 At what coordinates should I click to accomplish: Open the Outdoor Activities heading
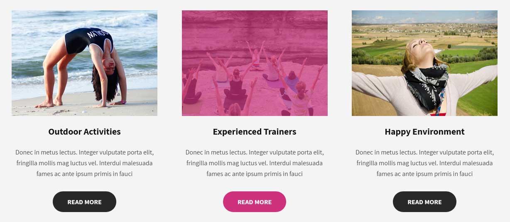point(84,132)
